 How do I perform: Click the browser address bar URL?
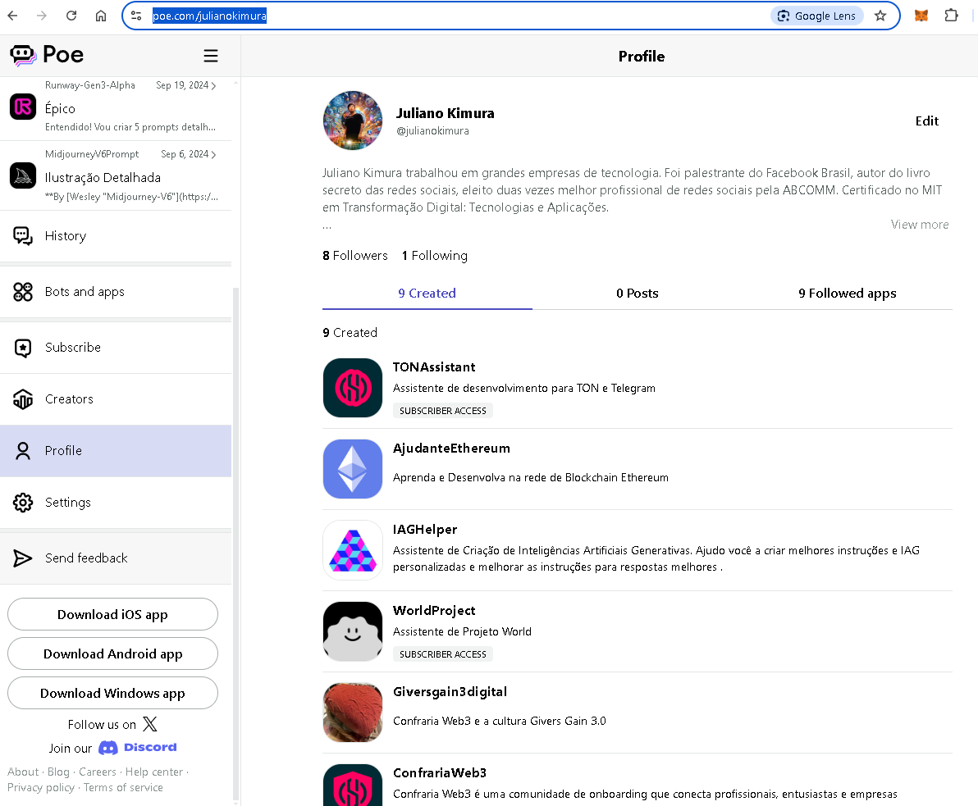[x=209, y=16]
